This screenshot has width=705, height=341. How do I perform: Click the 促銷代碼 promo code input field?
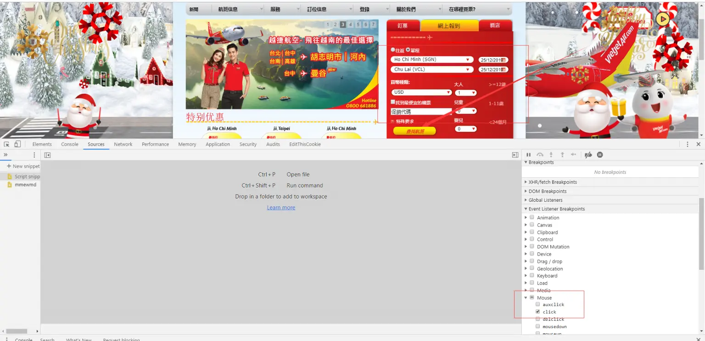tap(421, 111)
